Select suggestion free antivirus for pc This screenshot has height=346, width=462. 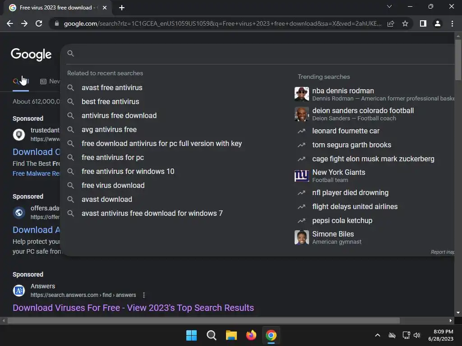coord(112,157)
